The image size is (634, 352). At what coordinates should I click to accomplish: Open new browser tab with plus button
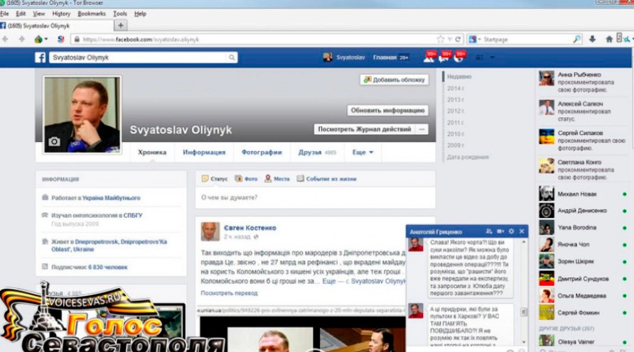(x=121, y=26)
